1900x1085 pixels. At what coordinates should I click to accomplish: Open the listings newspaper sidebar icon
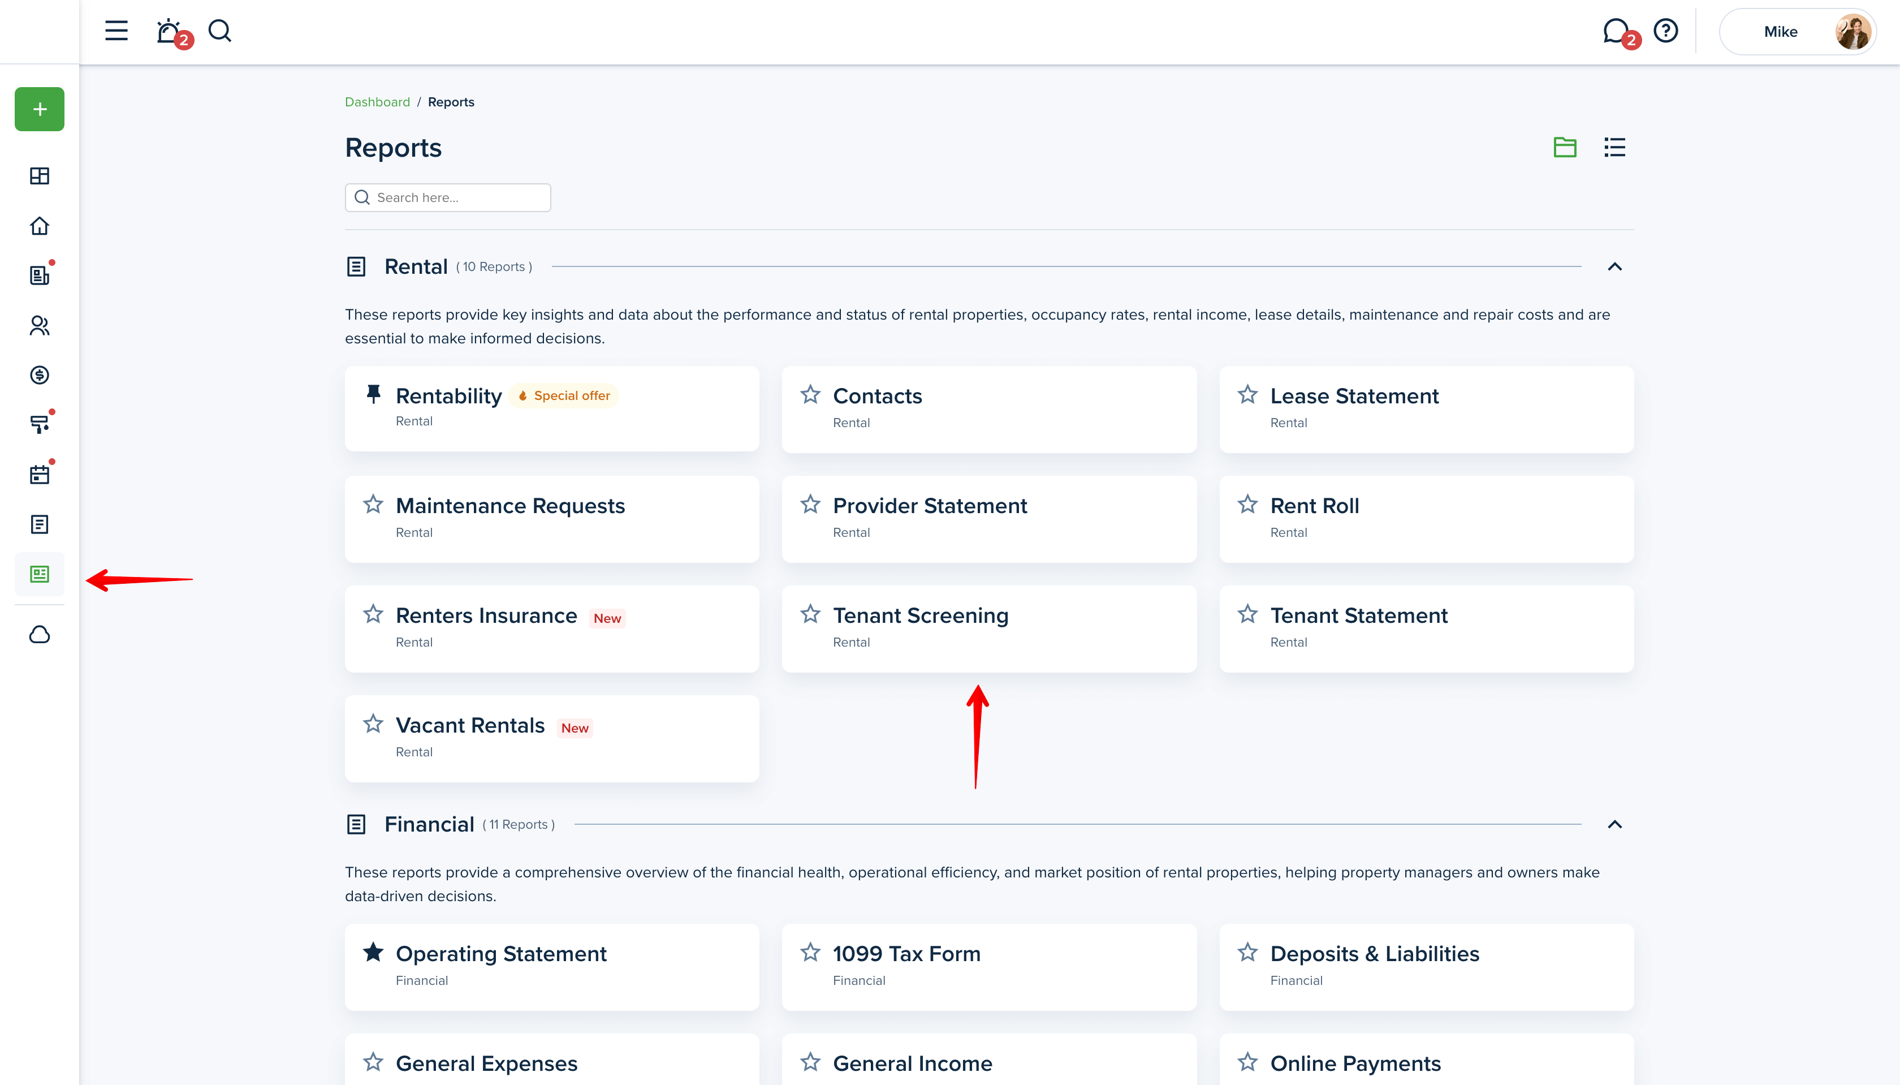(x=40, y=275)
